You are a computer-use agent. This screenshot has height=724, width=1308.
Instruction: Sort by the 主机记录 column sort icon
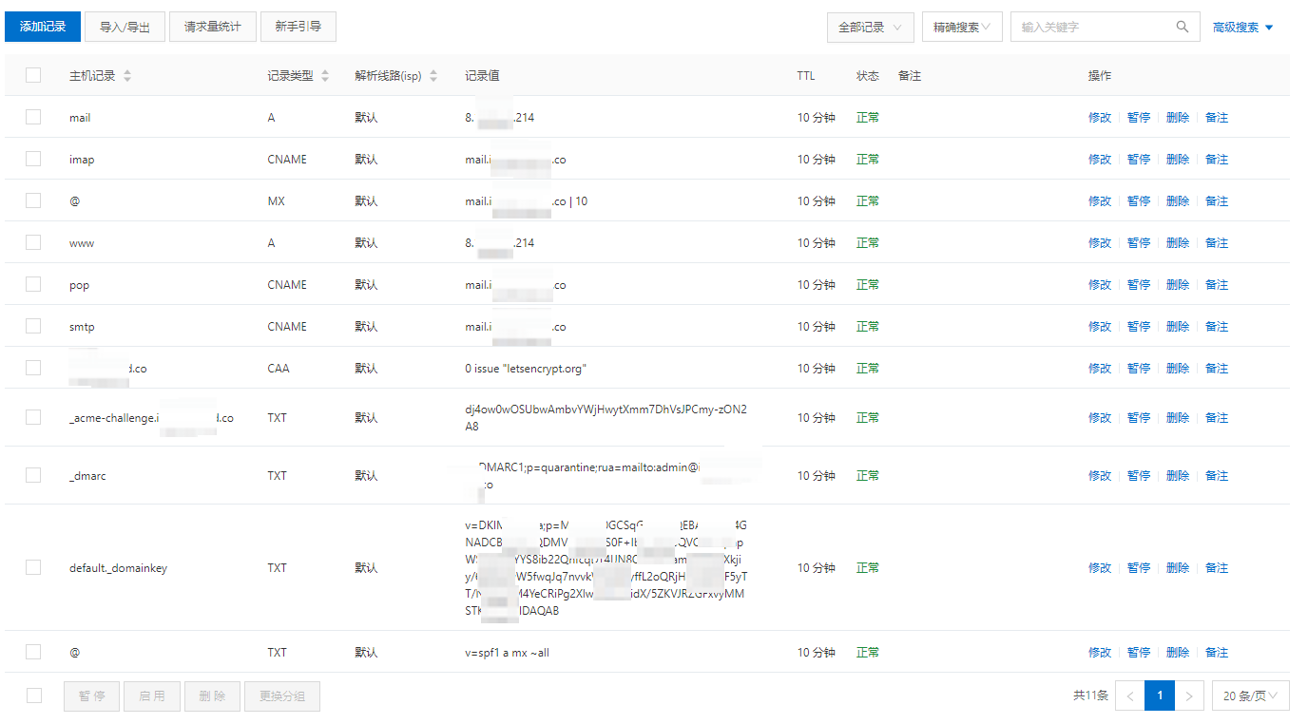127,76
